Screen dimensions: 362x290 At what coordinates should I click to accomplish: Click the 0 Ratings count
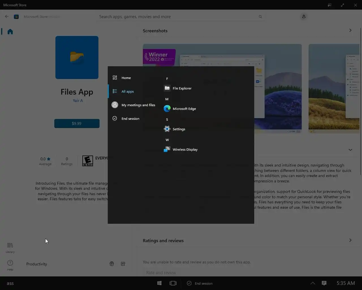67,161
